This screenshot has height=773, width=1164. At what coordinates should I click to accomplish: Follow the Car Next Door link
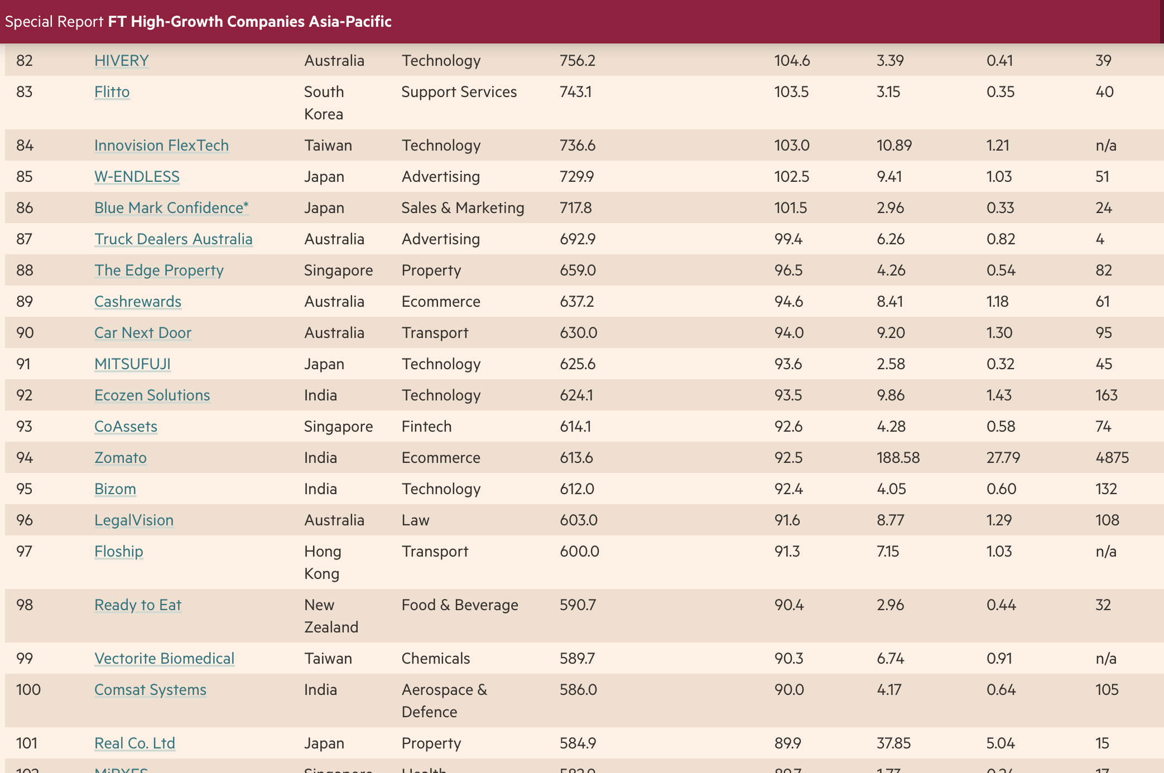[x=142, y=332]
